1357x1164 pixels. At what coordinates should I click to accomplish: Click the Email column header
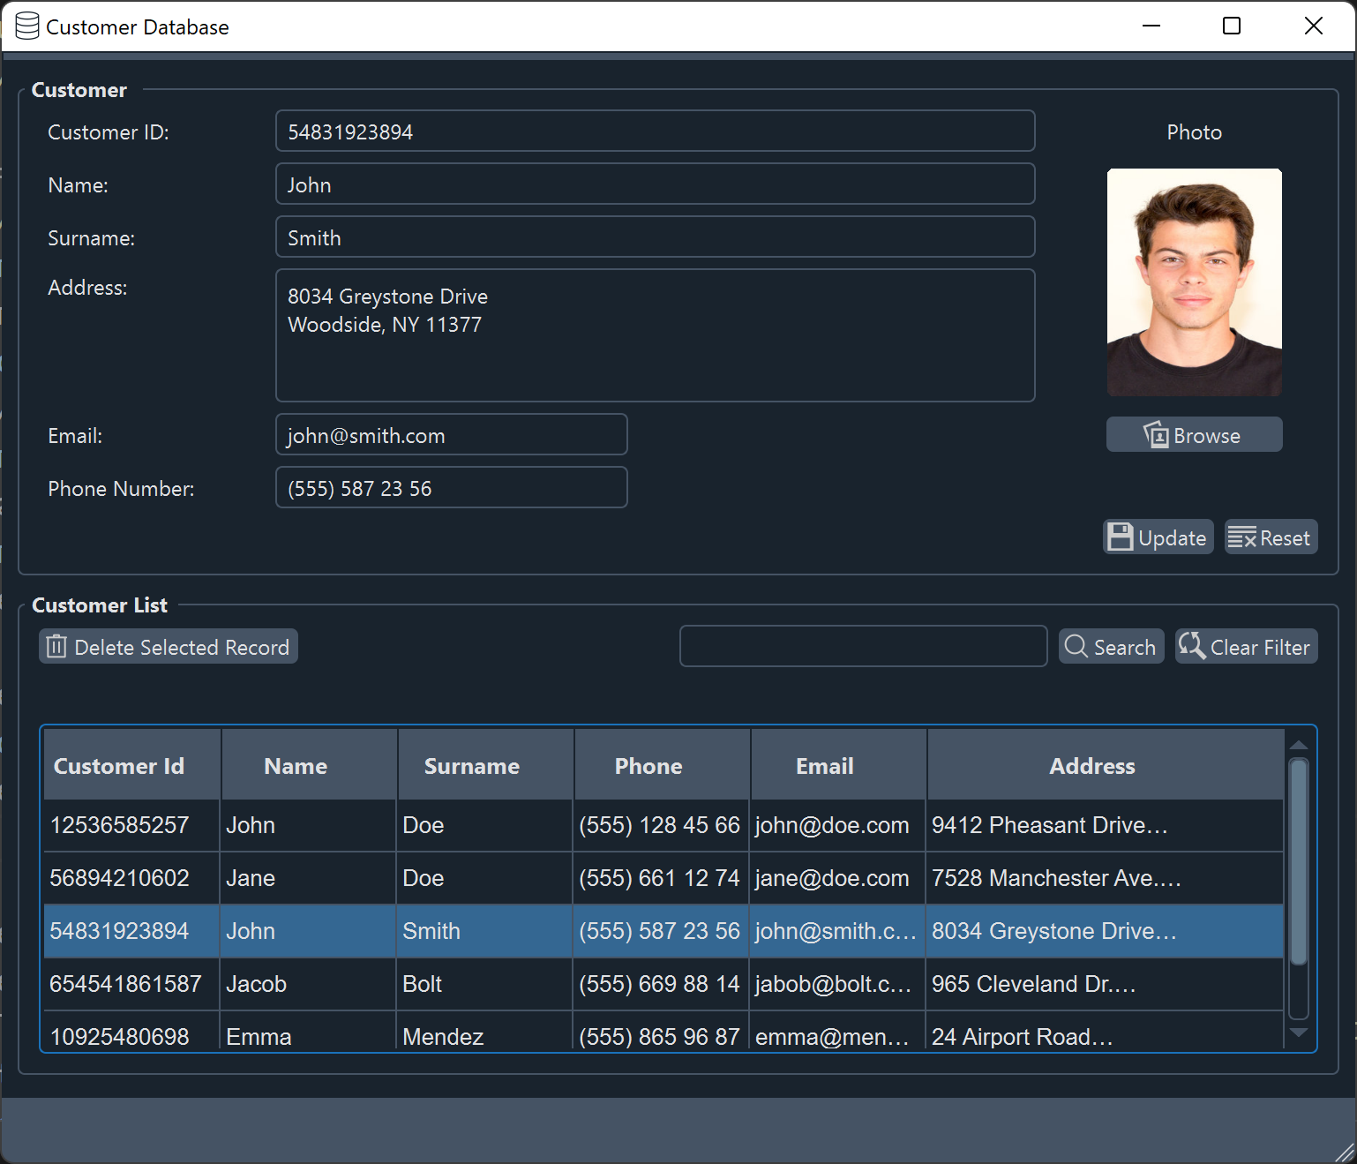[824, 765]
